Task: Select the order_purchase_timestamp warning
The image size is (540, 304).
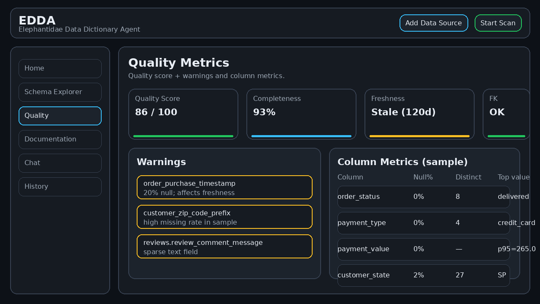Action: 224,187
